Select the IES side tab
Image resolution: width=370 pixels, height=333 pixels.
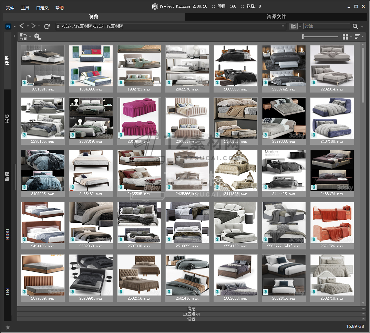(x=8, y=292)
